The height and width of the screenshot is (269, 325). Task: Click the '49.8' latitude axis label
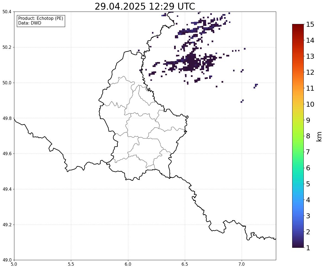(7, 118)
